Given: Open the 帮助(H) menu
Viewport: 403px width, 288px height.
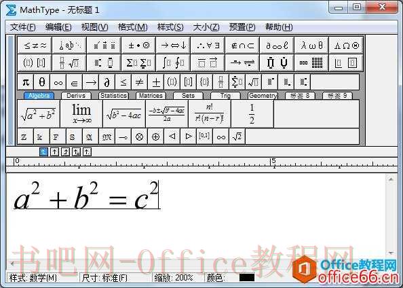Looking at the screenshot, I should point(279,27).
